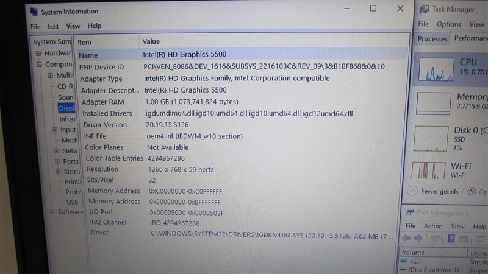
Task: Select the Modem tree item
Action: tap(69, 141)
